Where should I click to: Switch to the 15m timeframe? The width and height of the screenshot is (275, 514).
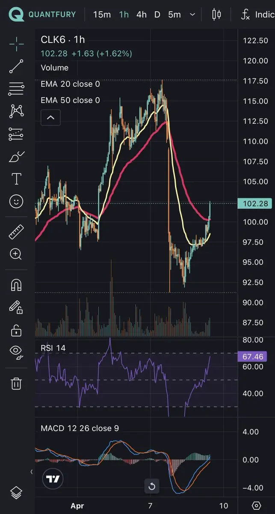click(102, 15)
